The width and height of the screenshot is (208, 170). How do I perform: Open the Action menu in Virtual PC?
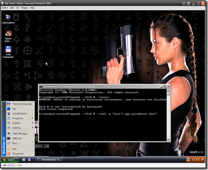5,8
